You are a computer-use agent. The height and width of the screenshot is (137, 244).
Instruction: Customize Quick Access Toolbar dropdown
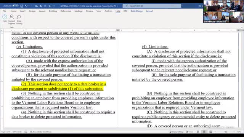tap(54, 6)
